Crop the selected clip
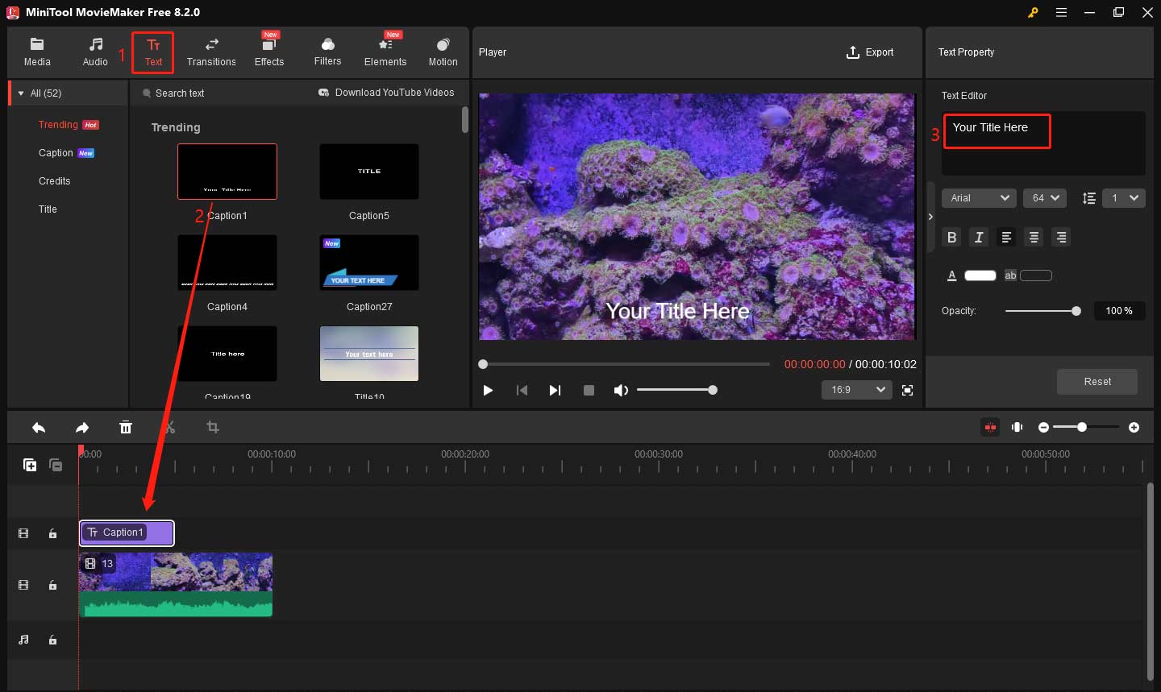This screenshot has width=1161, height=692. (x=213, y=428)
